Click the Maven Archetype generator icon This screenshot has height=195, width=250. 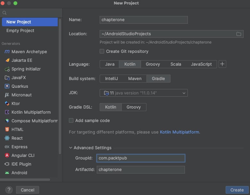(7, 52)
